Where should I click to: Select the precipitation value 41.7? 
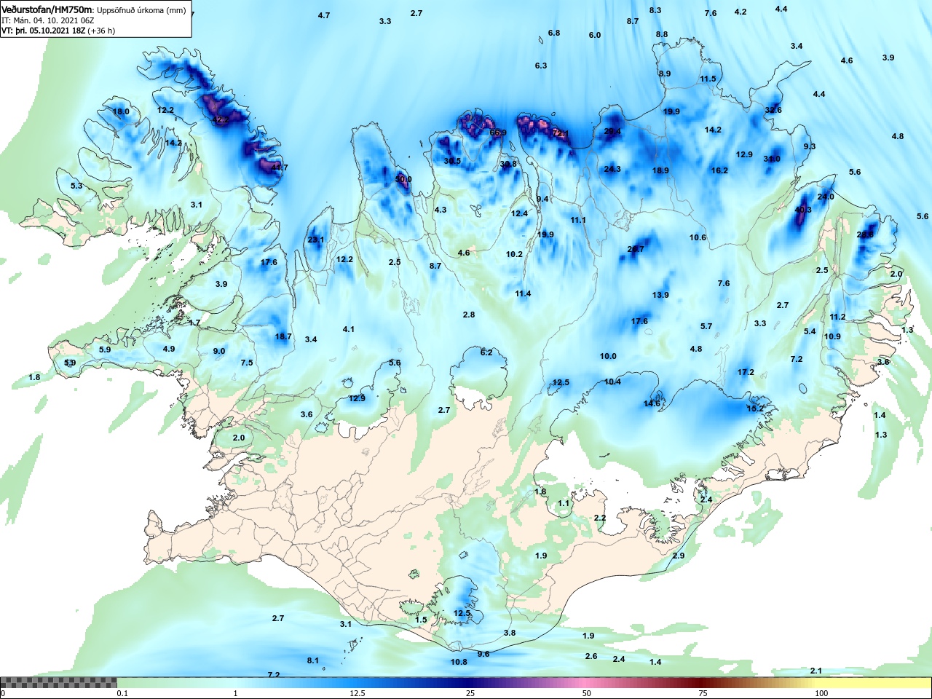[280, 167]
